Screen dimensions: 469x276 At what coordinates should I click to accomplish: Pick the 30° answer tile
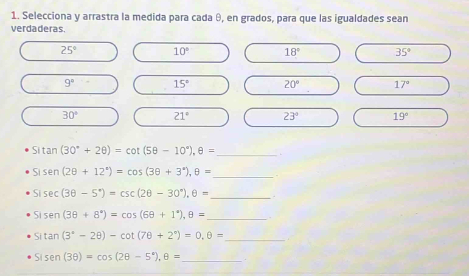click(69, 113)
